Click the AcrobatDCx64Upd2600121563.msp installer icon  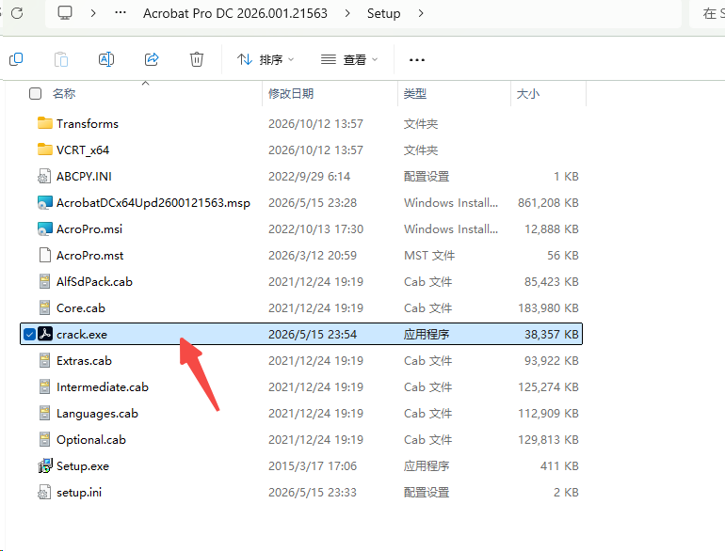[45, 202]
